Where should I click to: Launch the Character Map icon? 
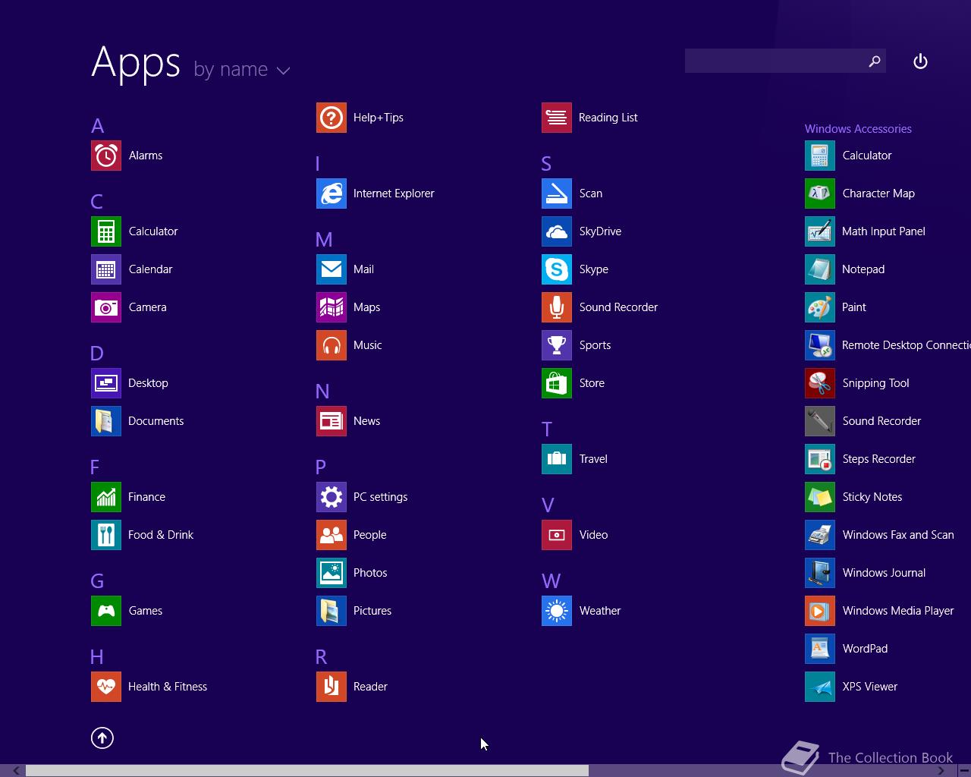(x=820, y=193)
